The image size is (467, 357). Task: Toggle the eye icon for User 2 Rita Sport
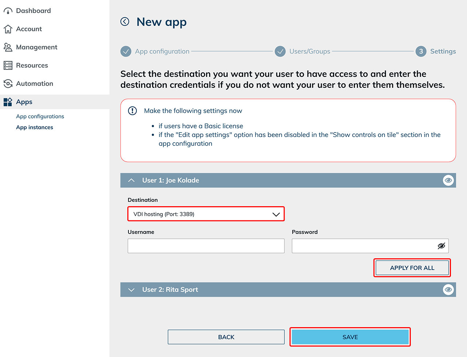click(448, 290)
